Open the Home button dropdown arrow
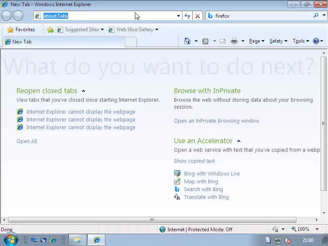The height and width of the screenshot is (246, 328). (x=196, y=41)
